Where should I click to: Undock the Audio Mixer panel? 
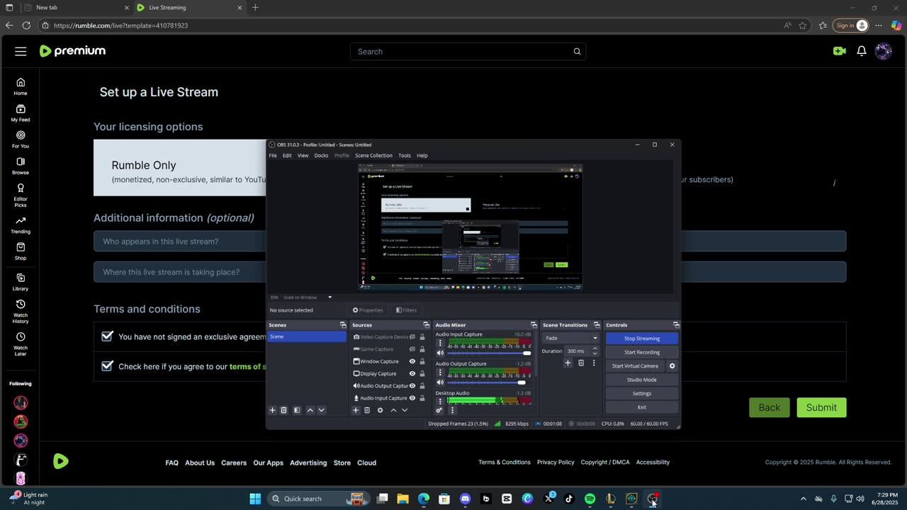click(x=534, y=325)
